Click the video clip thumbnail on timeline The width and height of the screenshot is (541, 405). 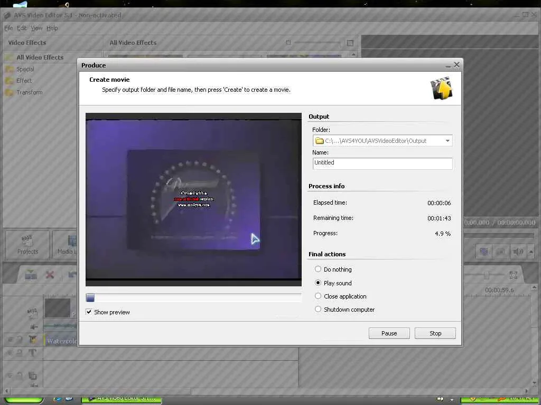point(57,307)
